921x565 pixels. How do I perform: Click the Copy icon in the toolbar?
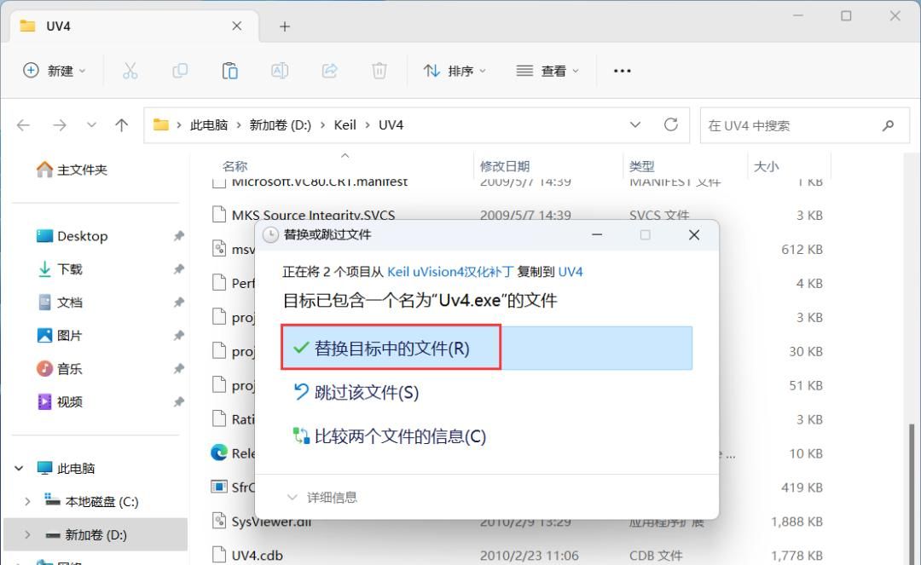(180, 71)
